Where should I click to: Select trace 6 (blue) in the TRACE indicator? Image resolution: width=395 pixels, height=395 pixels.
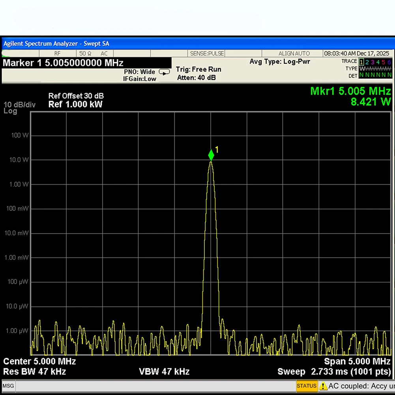click(x=389, y=62)
